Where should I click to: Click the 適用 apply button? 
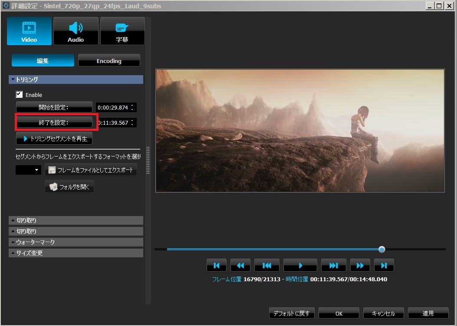[428, 313]
